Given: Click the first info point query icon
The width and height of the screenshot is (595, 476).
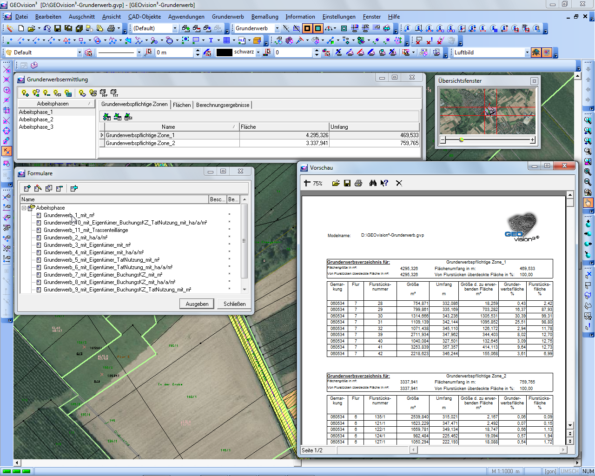Looking at the screenshot, I should [407, 28].
